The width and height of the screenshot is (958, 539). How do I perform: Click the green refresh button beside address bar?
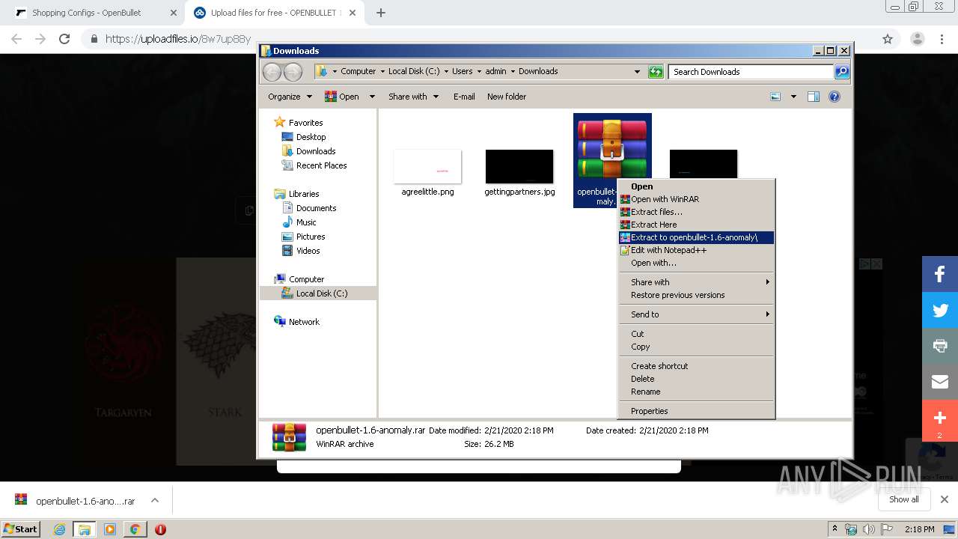[x=656, y=72]
